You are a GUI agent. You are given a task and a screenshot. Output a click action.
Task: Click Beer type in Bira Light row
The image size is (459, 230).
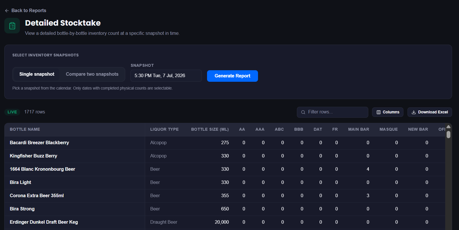click(x=155, y=183)
